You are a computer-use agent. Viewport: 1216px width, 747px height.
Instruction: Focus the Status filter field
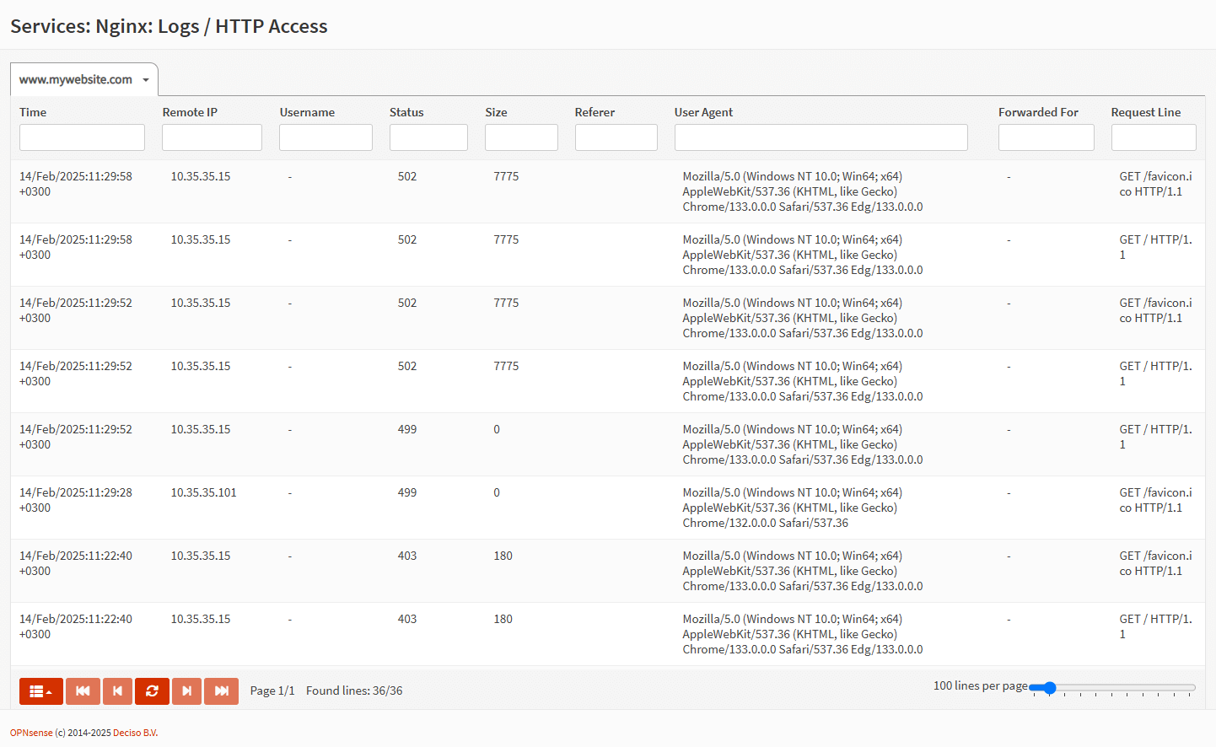[428, 137]
